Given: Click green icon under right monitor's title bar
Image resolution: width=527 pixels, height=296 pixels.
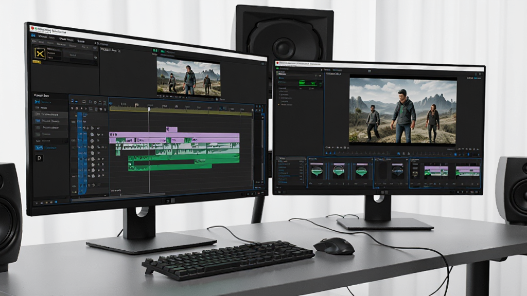Looking at the screenshot, I should point(277,69).
